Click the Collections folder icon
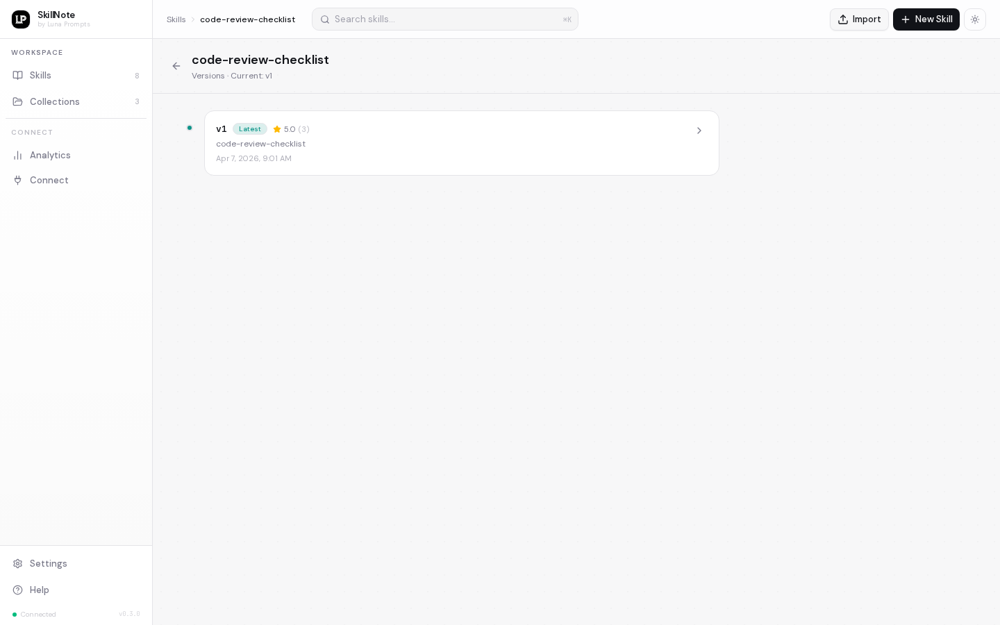This screenshot has width=1000, height=625. (x=18, y=101)
